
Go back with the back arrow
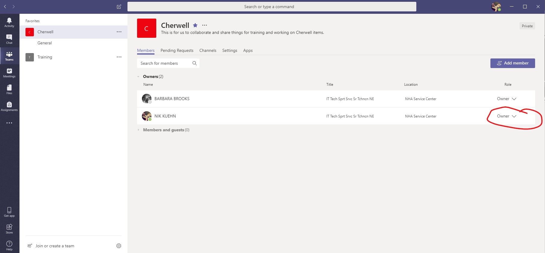5,7
